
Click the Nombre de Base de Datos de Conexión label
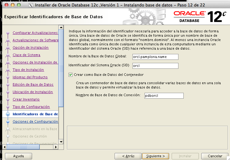(108, 95)
